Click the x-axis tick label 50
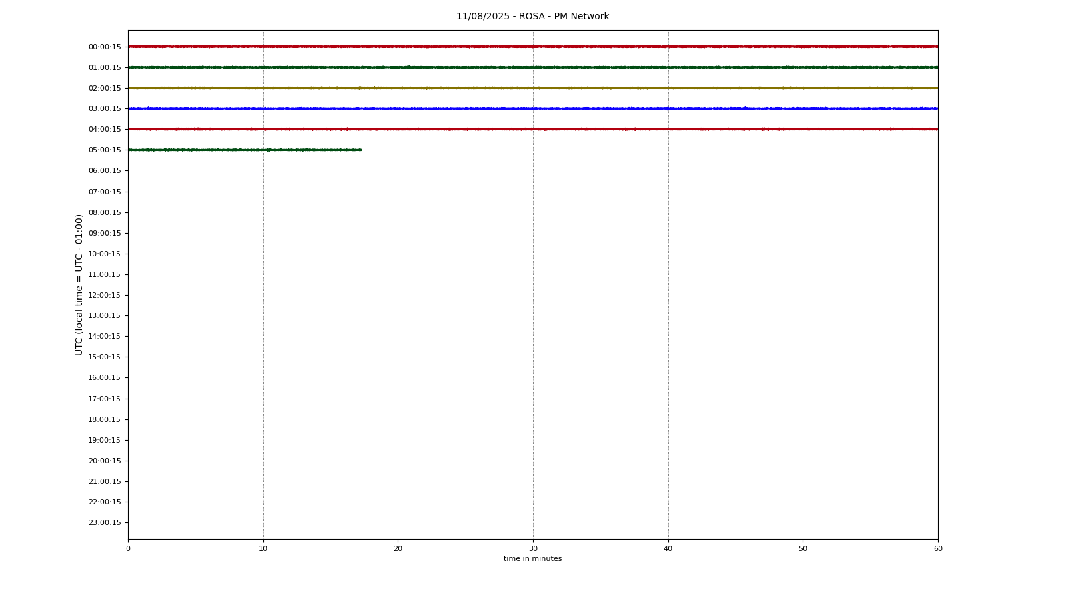This screenshot has width=1066, height=599. [803, 549]
